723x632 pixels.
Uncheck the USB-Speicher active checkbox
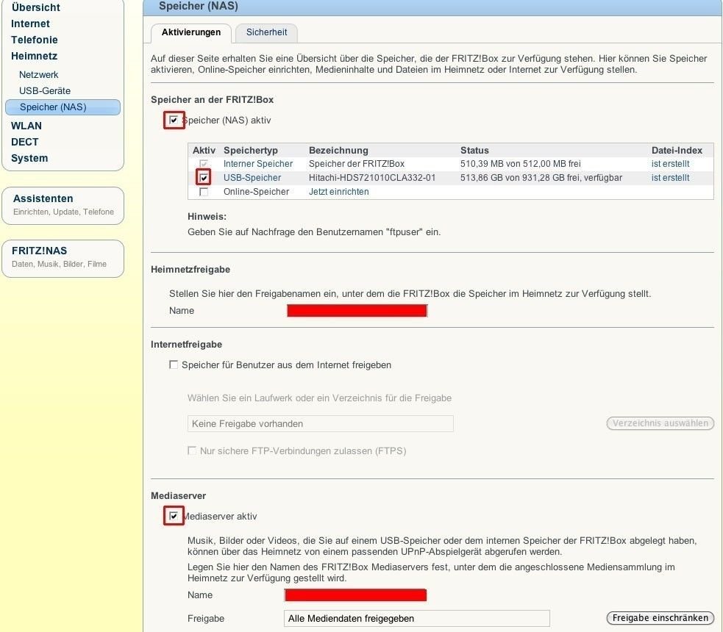(204, 178)
